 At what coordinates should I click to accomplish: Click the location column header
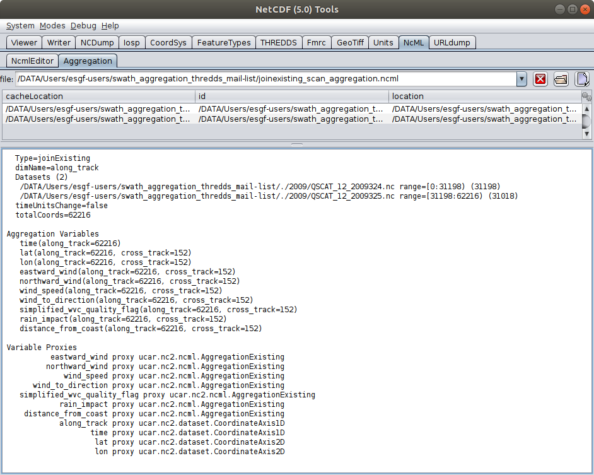[484, 96]
